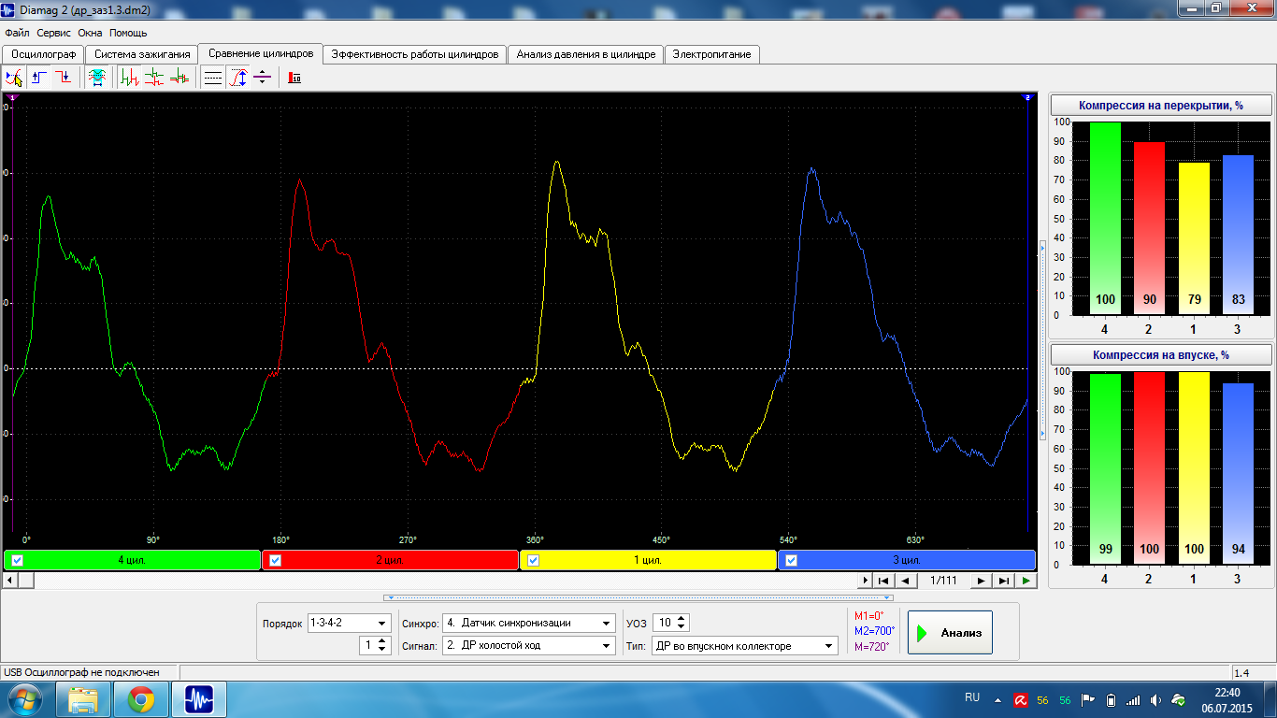
Task: Select the stacked green and red waveforms icon
Action: click(154, 79)
